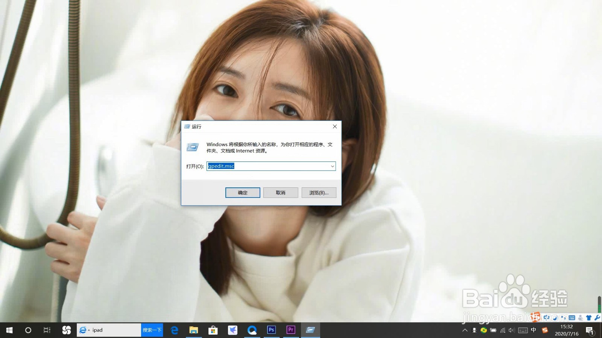
Task: Click the Sogou toolbar keyboard icon
Action: [x=572, y=317]
